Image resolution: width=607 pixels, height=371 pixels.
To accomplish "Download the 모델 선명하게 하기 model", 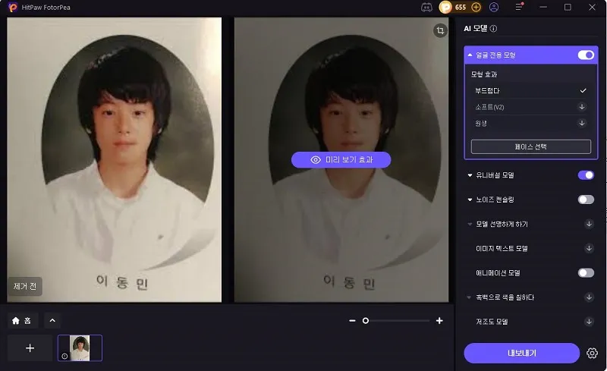I will (589, 224).
